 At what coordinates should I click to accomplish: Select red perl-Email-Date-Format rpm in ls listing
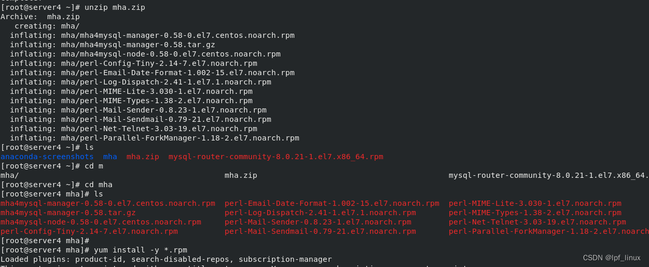[x=332, y=203]
